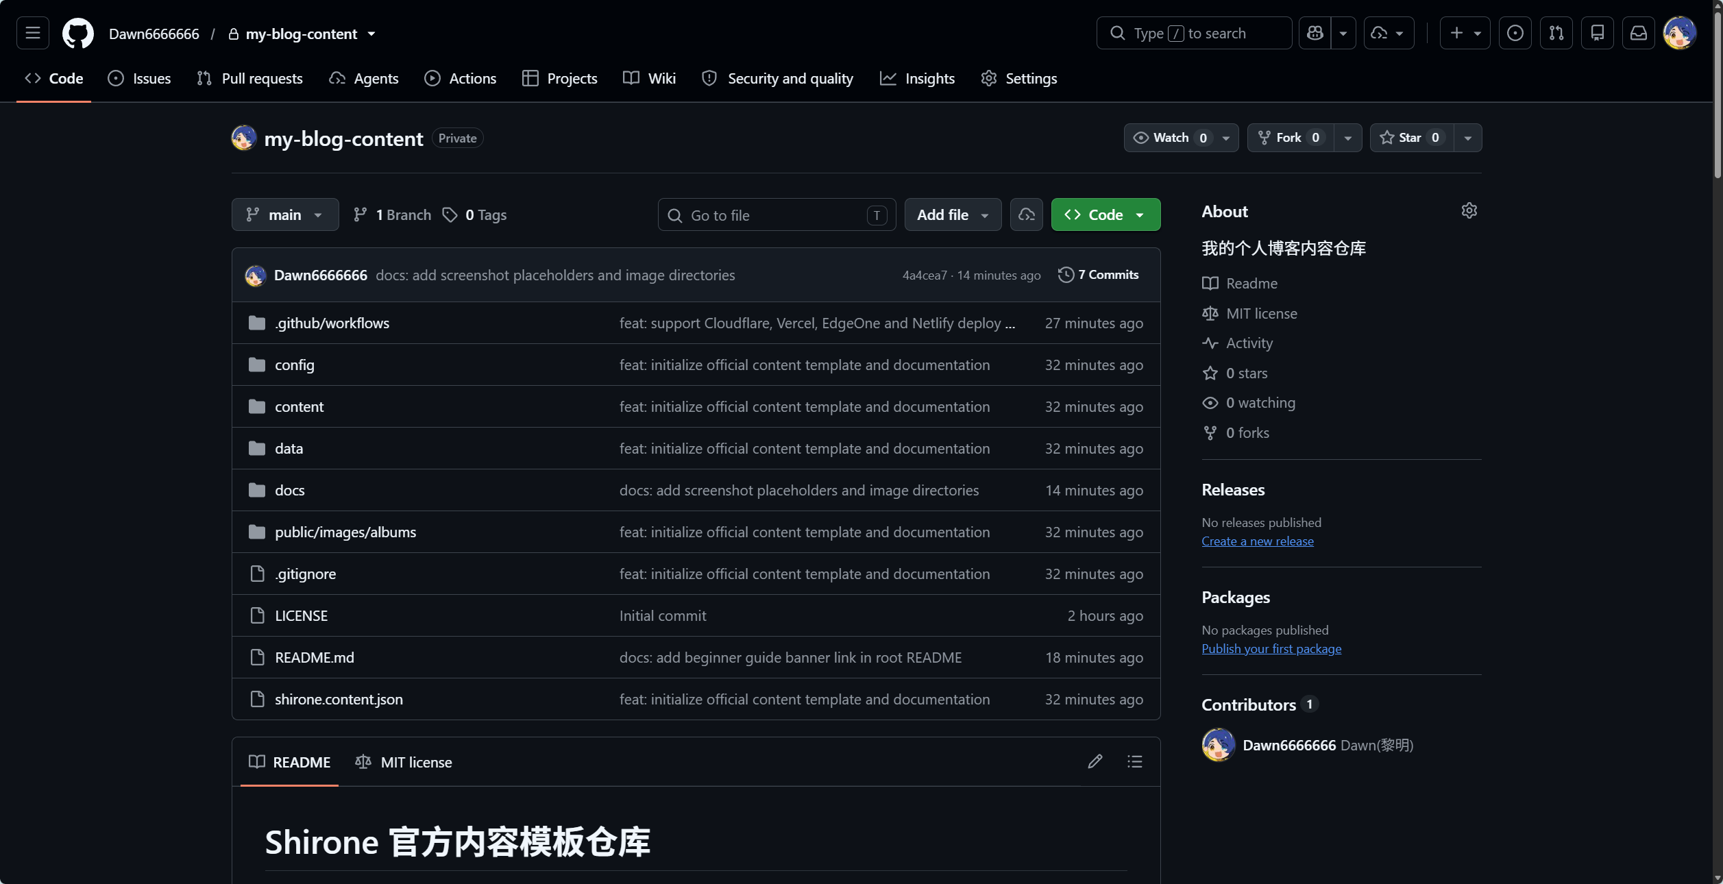
Task: Open the Activity link in About
Action: tap(1237, 343)
